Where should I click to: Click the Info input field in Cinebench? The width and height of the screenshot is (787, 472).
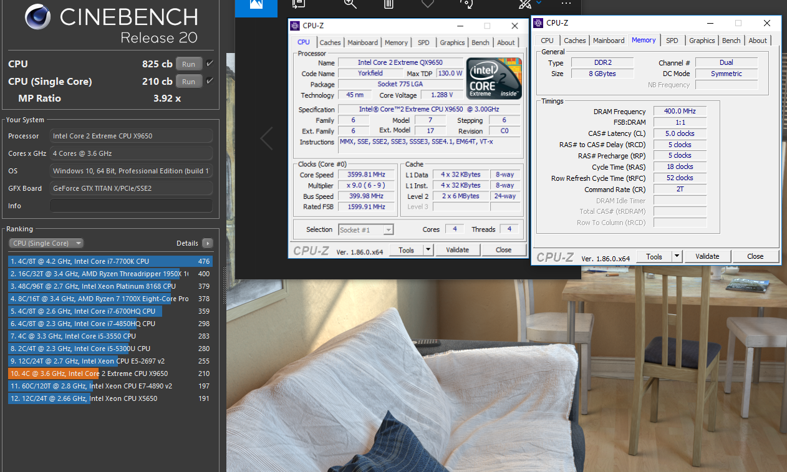point(131,206)
